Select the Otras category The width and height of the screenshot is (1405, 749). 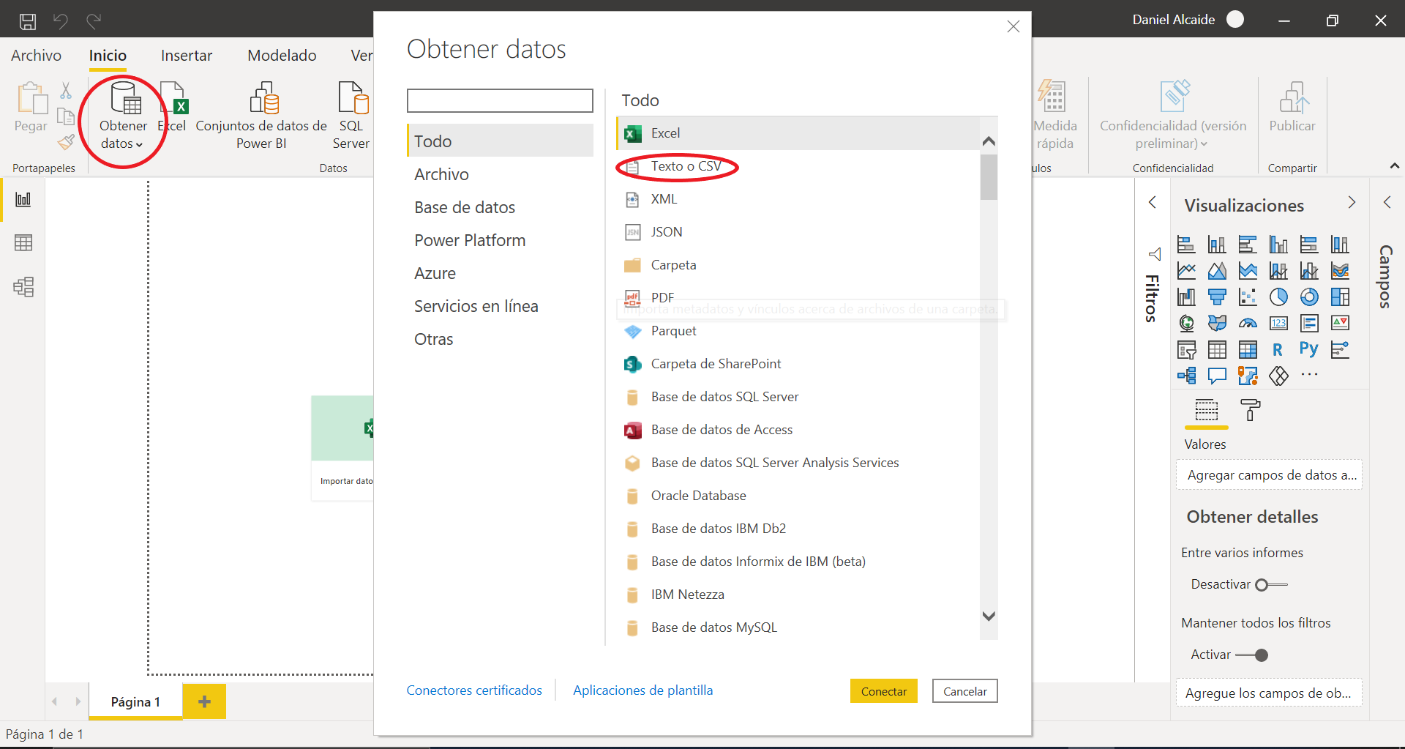[x=501, y=339]
